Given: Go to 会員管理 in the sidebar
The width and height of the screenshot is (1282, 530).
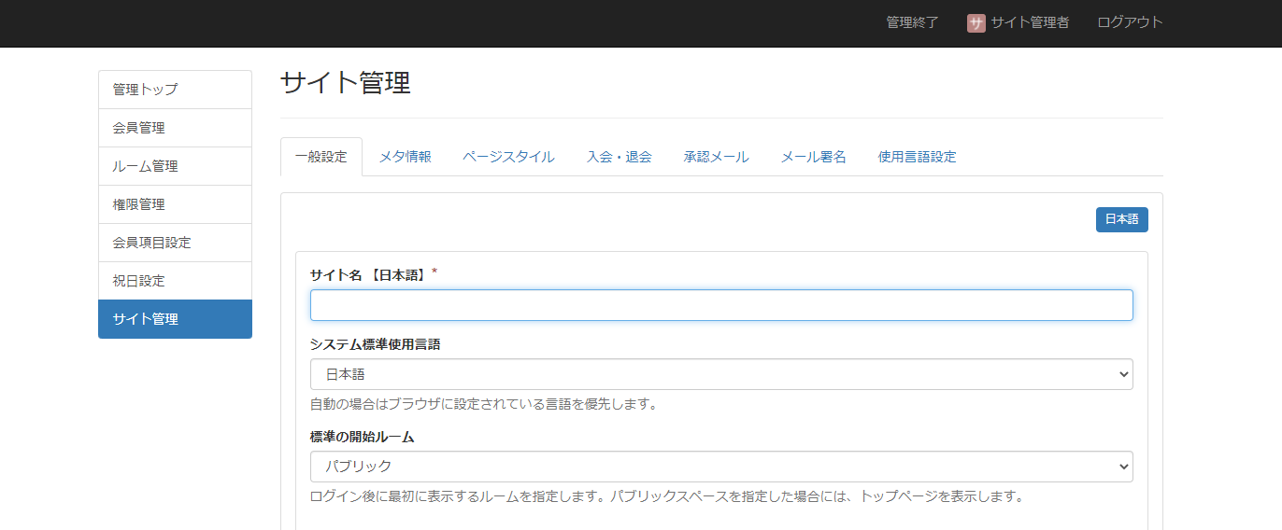Looking at the screenshot, I should tap(175, 128).
